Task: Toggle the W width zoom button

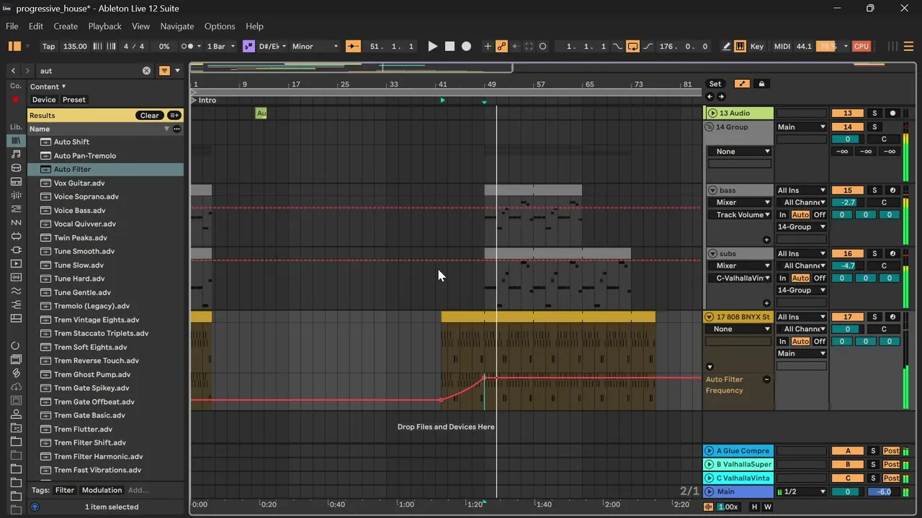Action: click(x=767, y=506)
